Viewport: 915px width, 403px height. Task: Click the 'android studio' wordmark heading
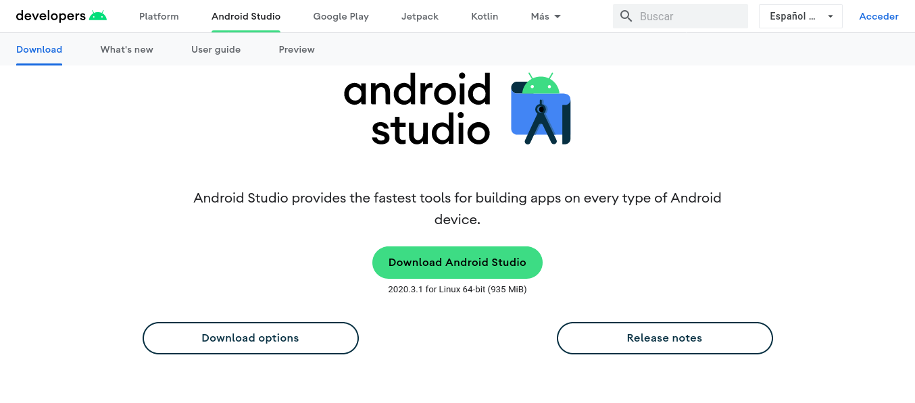coord(418,109)
